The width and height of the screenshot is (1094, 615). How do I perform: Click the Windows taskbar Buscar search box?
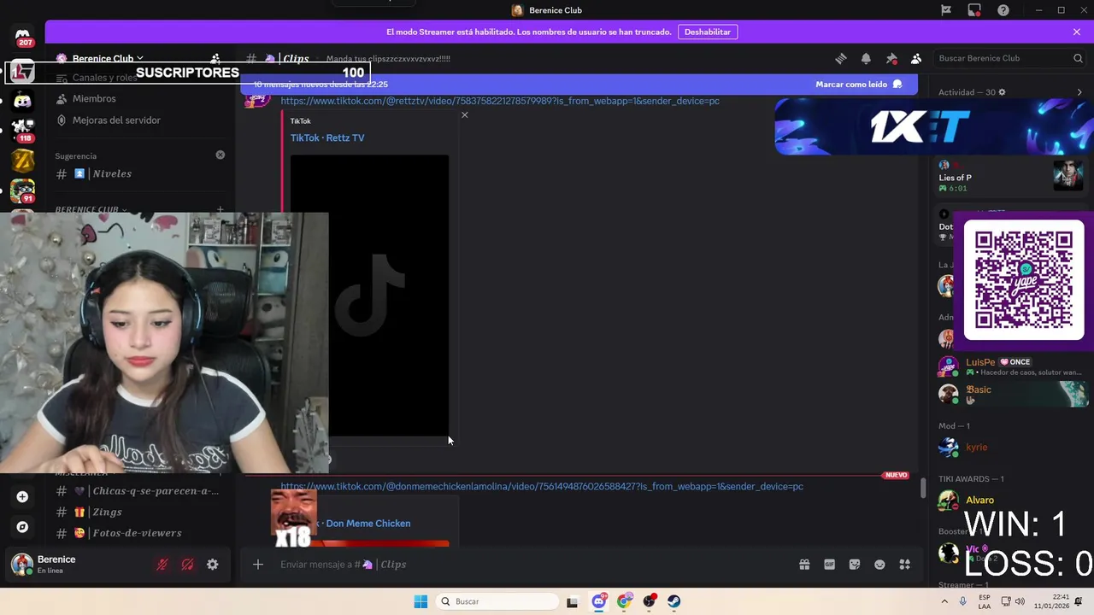496,601
